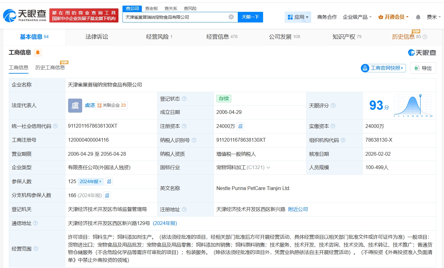This screenshot has width=444, height=268.
Task: Click the 导出 export button
Action: click(423, 68)
